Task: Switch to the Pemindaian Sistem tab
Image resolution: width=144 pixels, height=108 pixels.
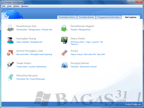Action: tap(67, 17)
